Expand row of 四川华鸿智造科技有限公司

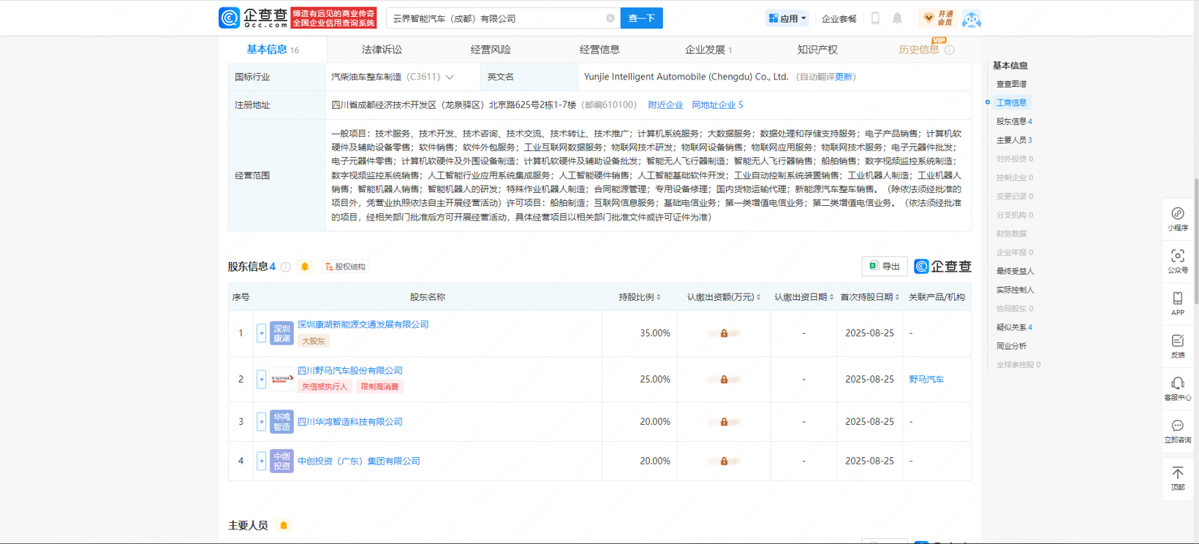point(261,421)
